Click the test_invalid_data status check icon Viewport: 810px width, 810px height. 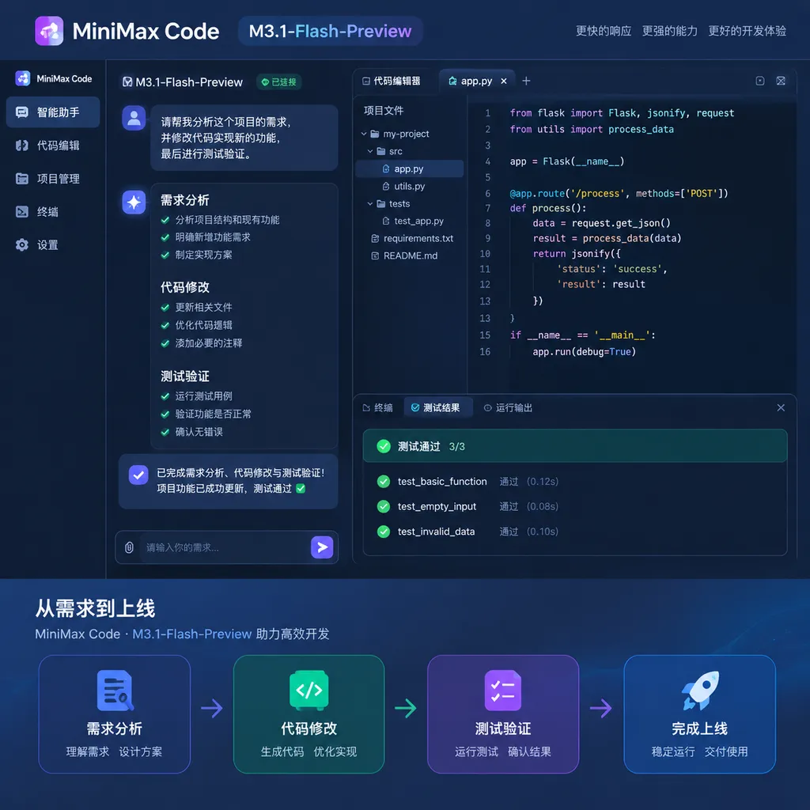click(384, 531)
